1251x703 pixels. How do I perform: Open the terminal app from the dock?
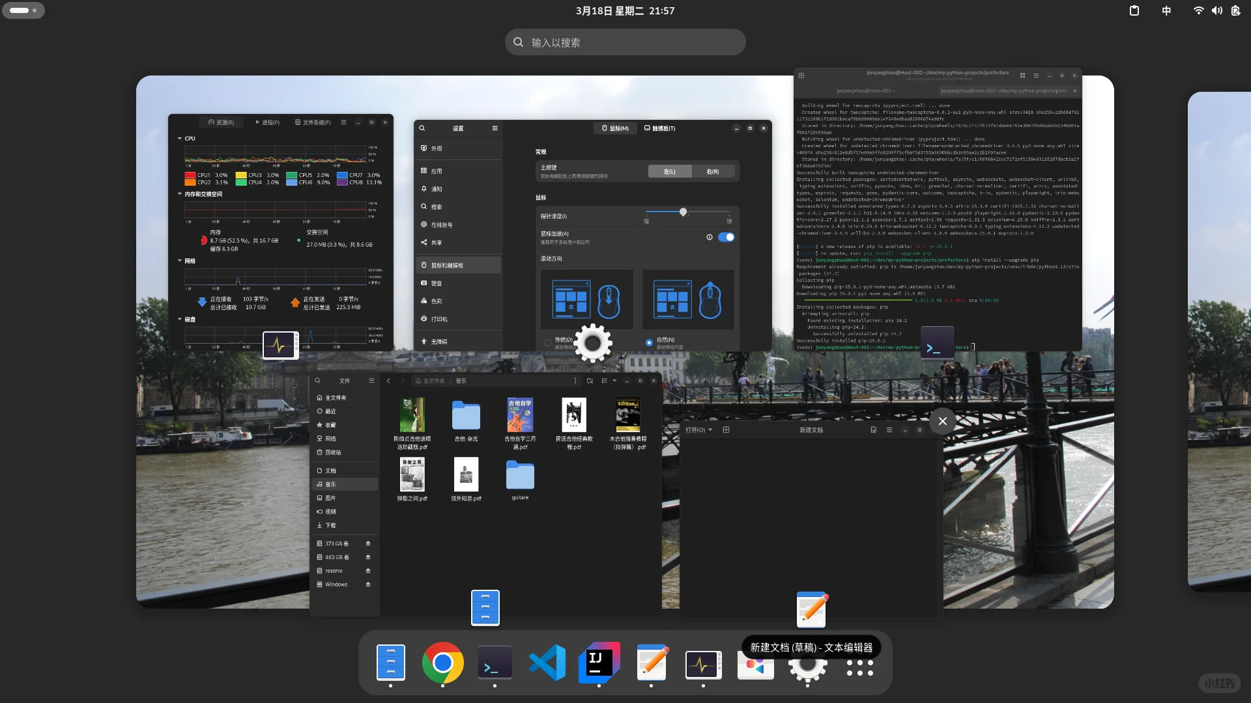(x=495, y=664)
